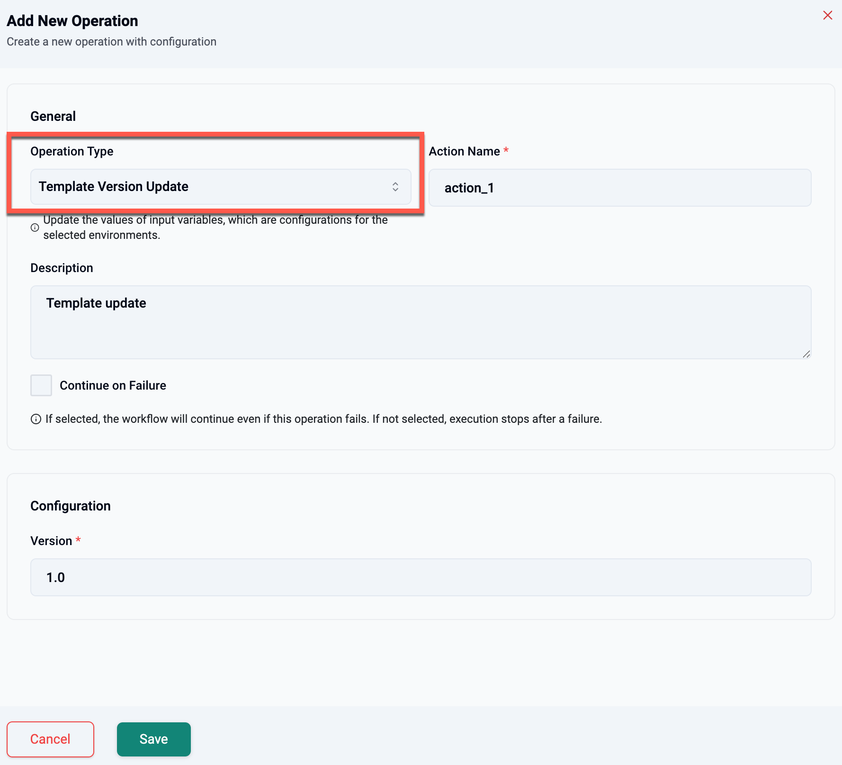Click the General section heading
The width and height of the screenshot is (842, 765).
tap(53, 116)
